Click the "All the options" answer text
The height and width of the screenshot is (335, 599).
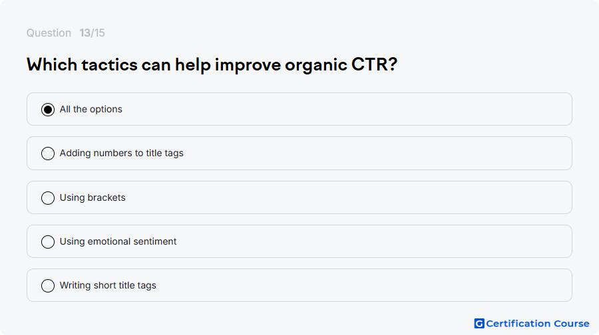tap(91, 109)
